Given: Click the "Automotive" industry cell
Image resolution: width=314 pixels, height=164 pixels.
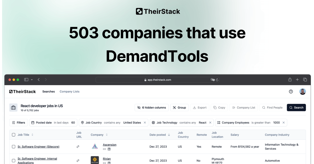Looking at the screenshot, I should coord(272,161).
